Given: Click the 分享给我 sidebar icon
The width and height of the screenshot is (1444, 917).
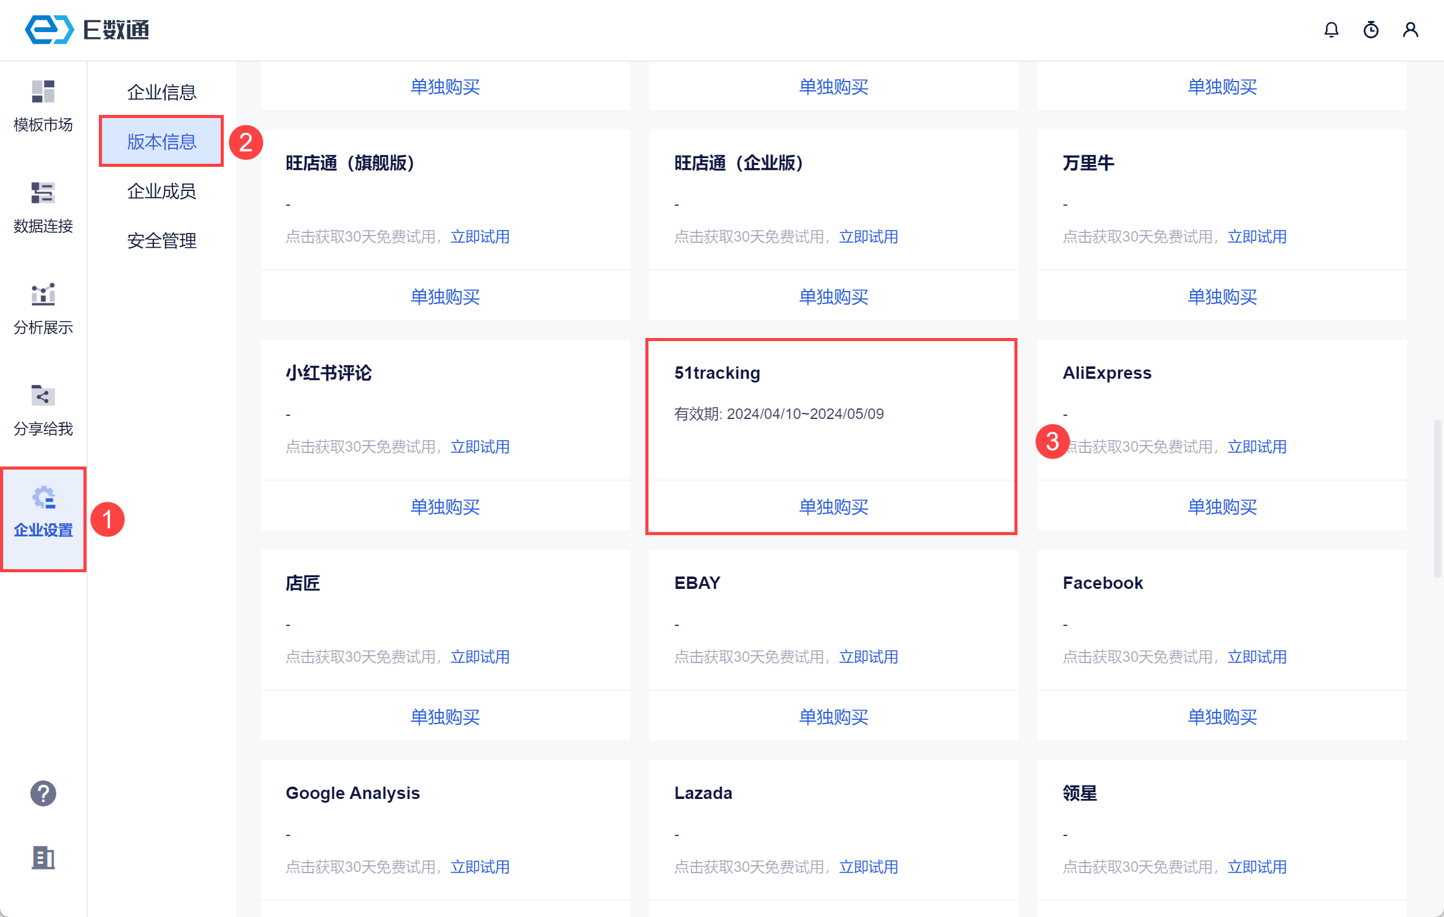Looking at the screenshot, I should pos(43,396).
